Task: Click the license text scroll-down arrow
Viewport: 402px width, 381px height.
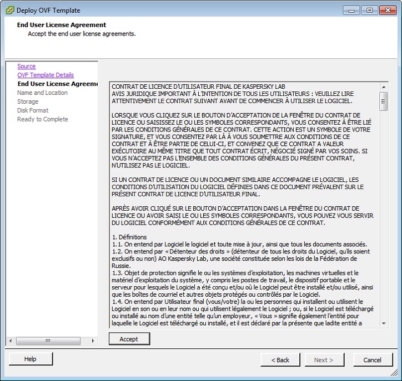Action: tap(384, 323)
